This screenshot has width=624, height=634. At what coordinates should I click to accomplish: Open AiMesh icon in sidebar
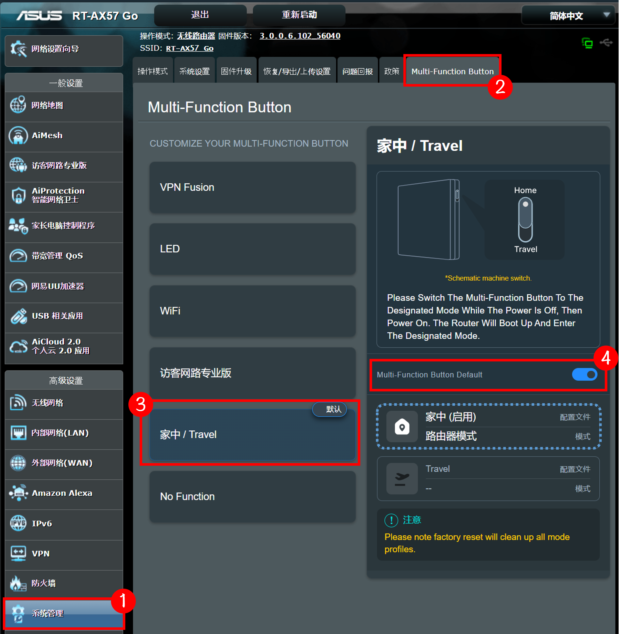click(x=18, y=135)
